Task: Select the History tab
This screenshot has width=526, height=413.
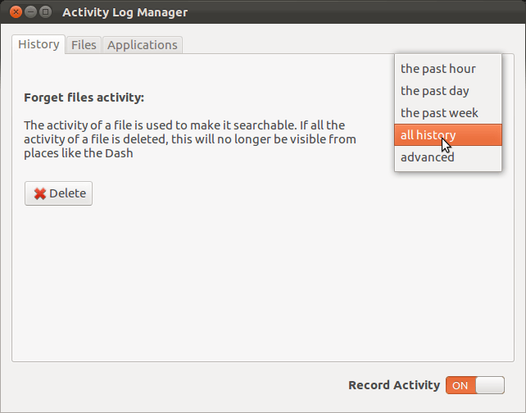Action: 39,44
